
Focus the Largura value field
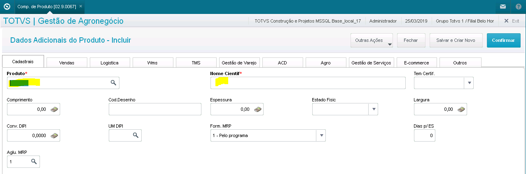[440, 109]
